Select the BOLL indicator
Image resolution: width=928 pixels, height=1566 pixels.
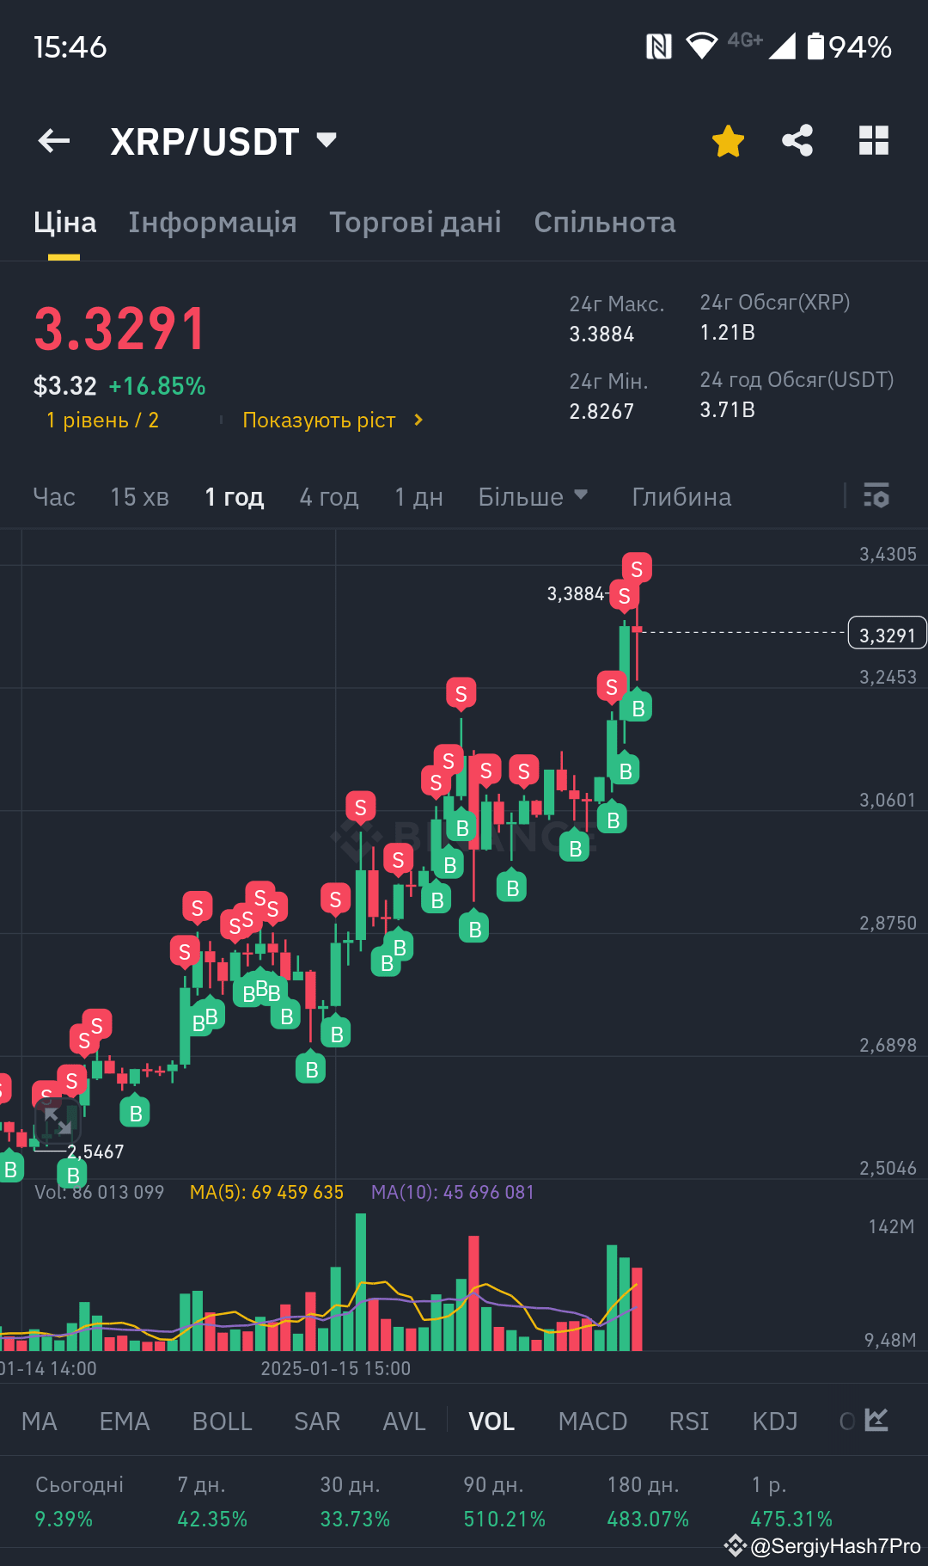222,1422
